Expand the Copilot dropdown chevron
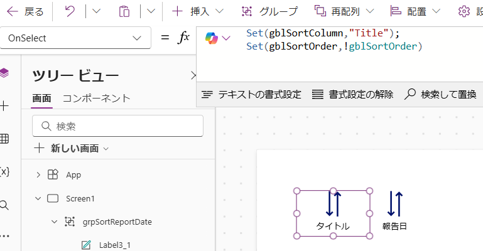This screenshot has width=483, height=251. coord(225,38)
